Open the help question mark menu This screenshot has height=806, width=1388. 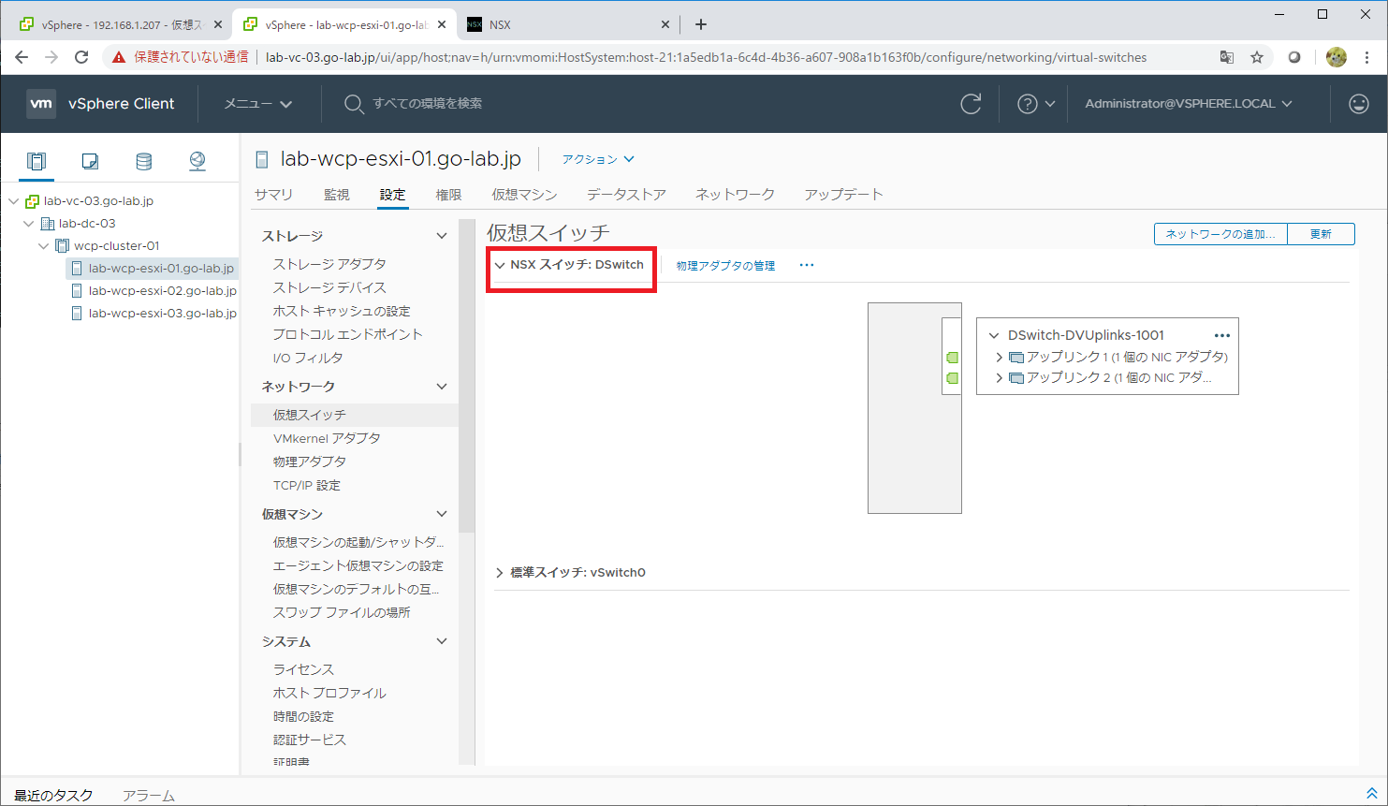pyautogui.click(x=1036, y=104)
